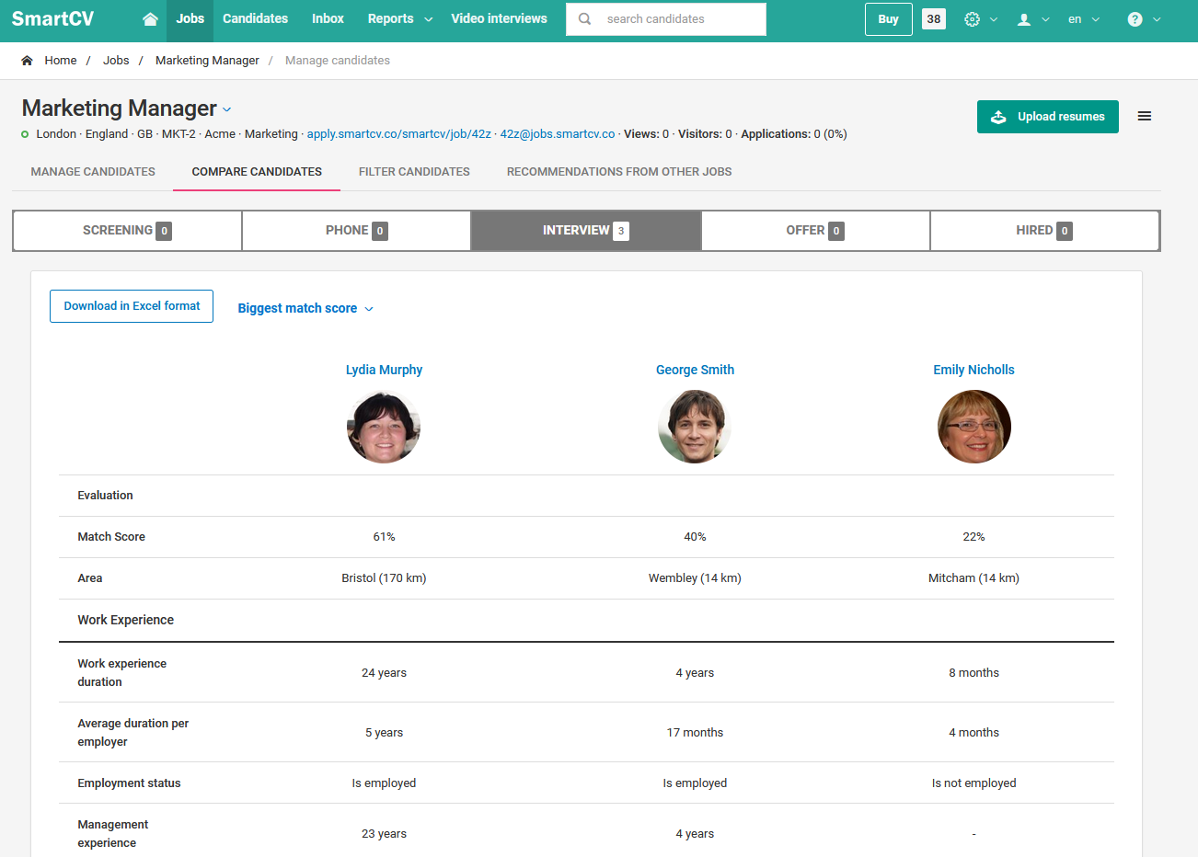
Task: Open Lydia Murphy's profile name link
Action: [x=384, y=370]
